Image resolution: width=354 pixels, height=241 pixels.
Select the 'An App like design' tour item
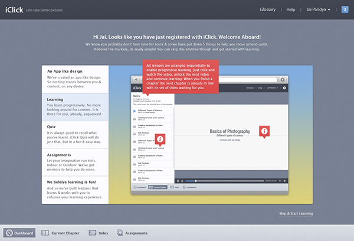coord(75,79)
